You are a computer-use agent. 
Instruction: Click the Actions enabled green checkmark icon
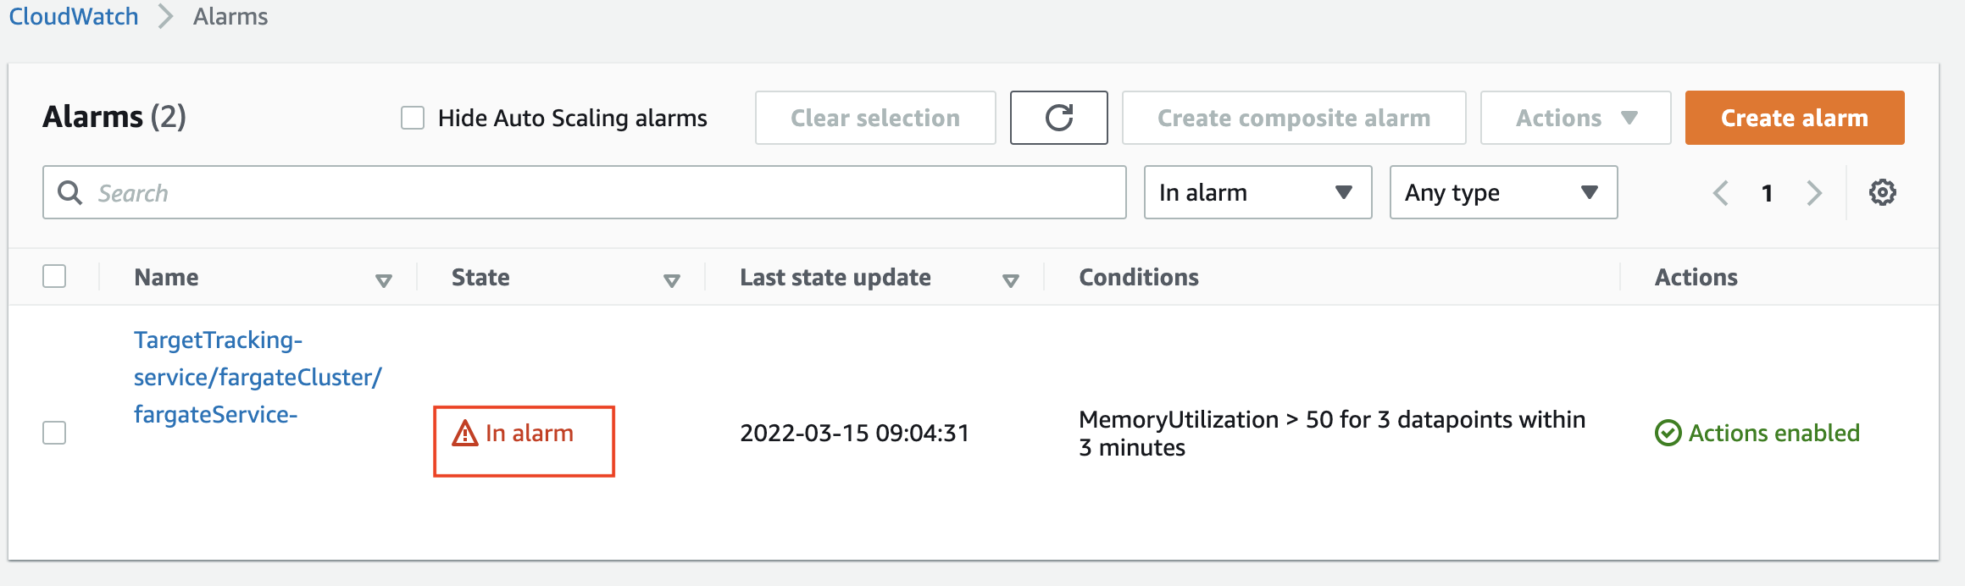coord(1668,433)
